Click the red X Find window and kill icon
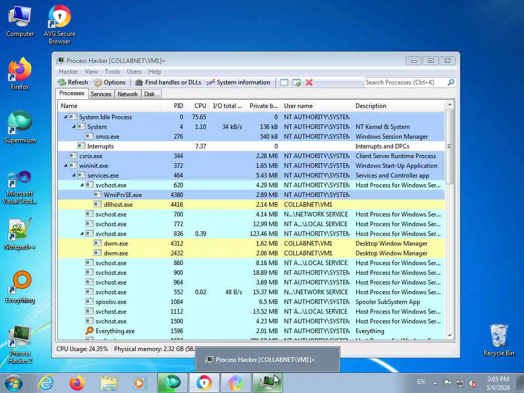 tap(309, 82)
